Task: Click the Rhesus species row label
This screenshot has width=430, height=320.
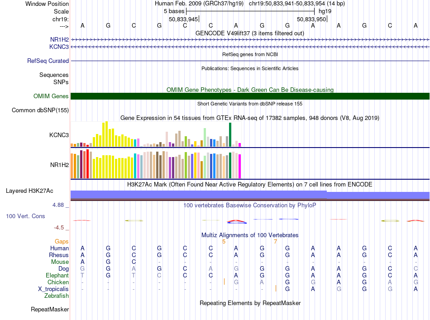Action: [x=59, y=255]
